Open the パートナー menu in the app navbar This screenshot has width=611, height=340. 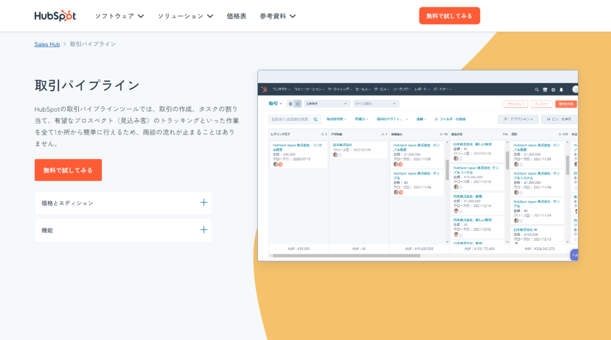(x=442, y=90)
